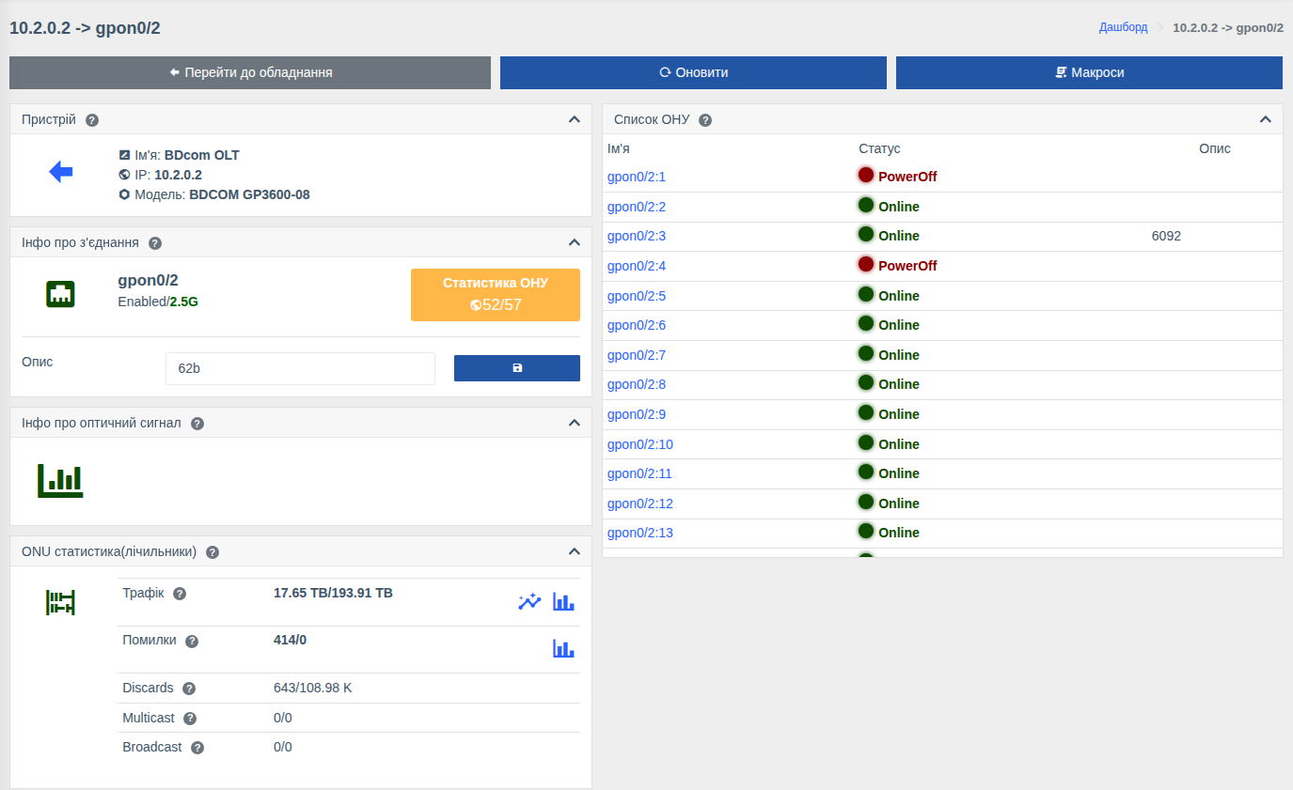The width and height of the screenshot is (1293, 790).
Task: Click the Опис input field containing 62b
Action: coord(300,368)
